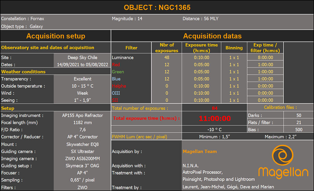
Task: Select the Flats / filter value 21
Action: pos(299,122)
